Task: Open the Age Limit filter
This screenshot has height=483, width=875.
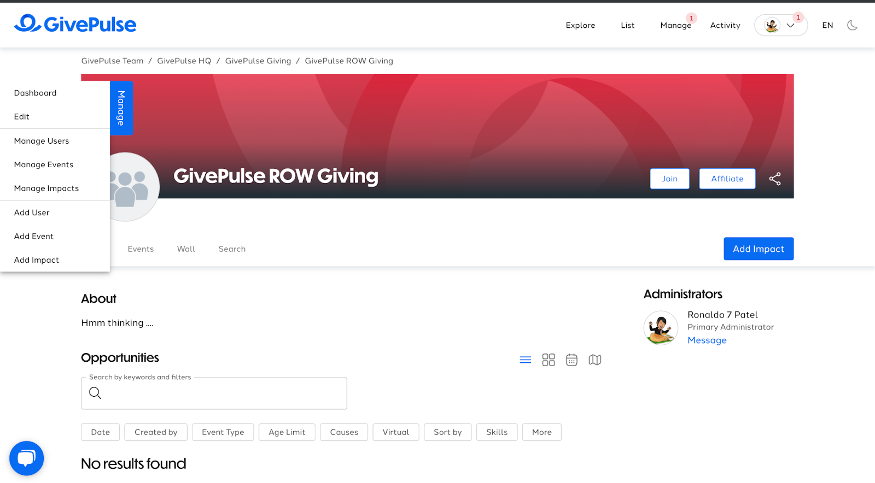Action: coord(287,432)
